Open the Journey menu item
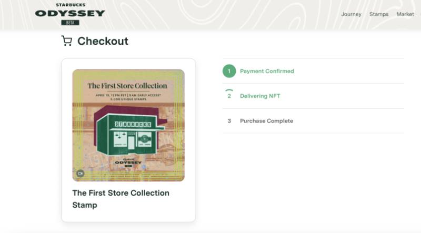This screenshot has width=421, height=233. (351, 14)
